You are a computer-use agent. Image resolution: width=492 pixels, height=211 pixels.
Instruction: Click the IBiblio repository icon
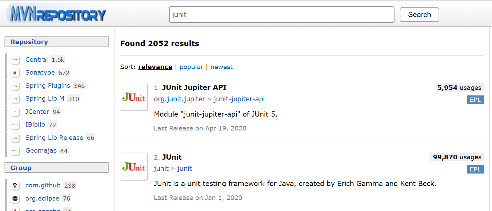(x=15, y=125)
